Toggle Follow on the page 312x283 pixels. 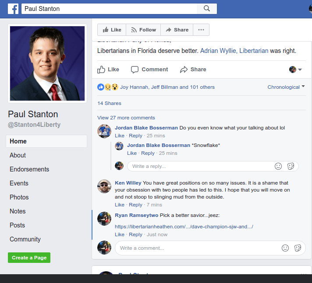pyautogui.click(x=143, y=30)
